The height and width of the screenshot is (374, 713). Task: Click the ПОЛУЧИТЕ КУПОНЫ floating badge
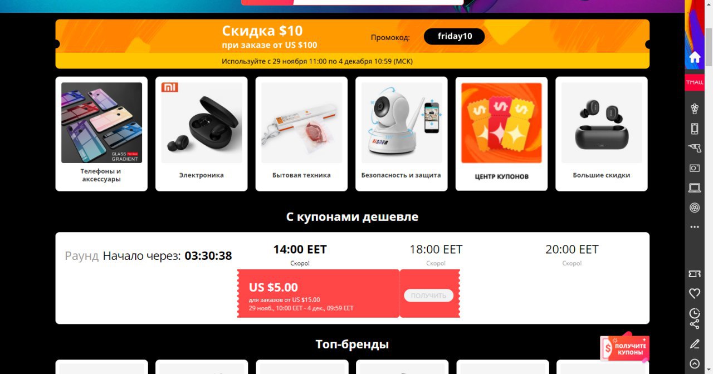pos(625,349)
